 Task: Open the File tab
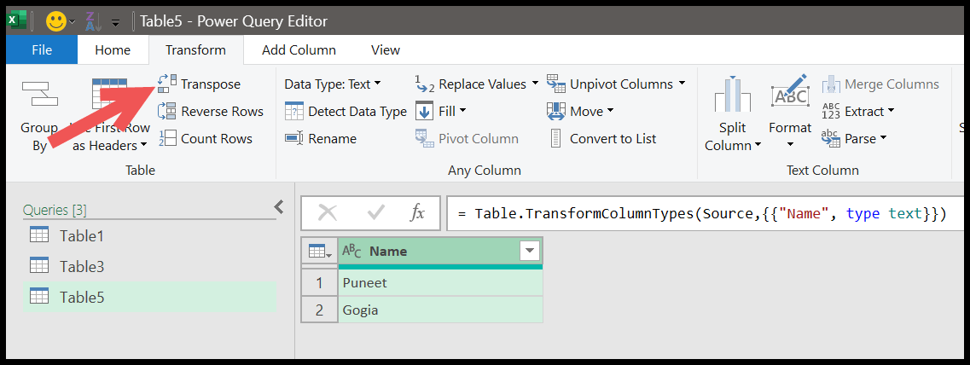(42, 50)
